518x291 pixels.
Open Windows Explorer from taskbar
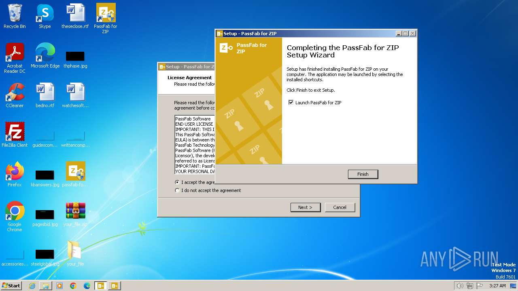[x=46, y=286]
